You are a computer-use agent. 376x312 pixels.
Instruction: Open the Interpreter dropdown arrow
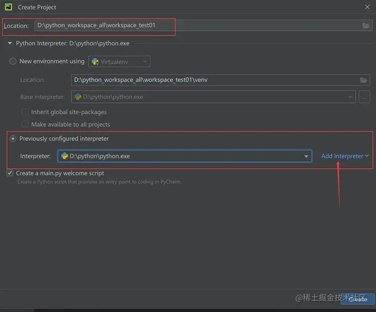coord(306,156)
